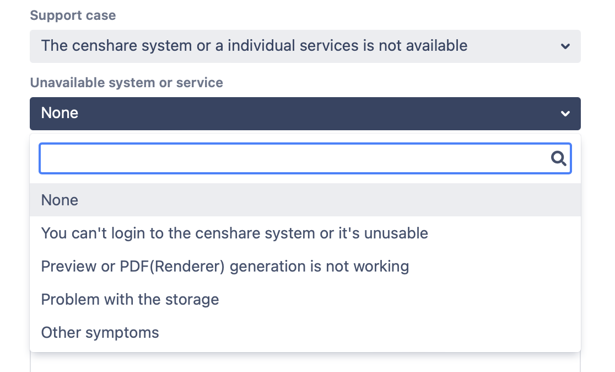Click the text area below the options list
The image size is (615, 372).
tap(305, 363)
